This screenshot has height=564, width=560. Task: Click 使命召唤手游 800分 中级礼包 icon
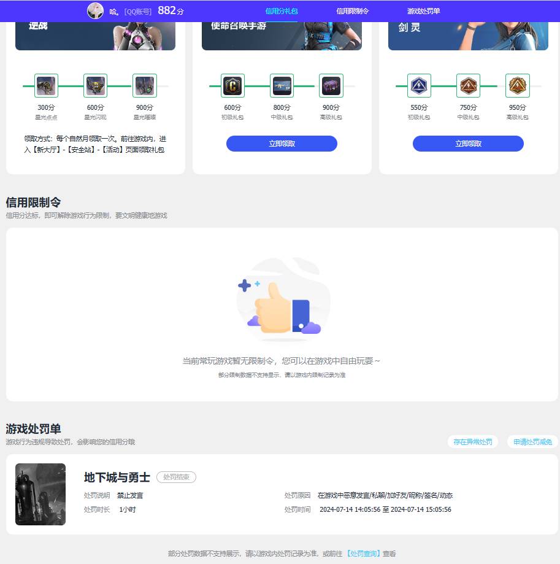tap(282, 86)
